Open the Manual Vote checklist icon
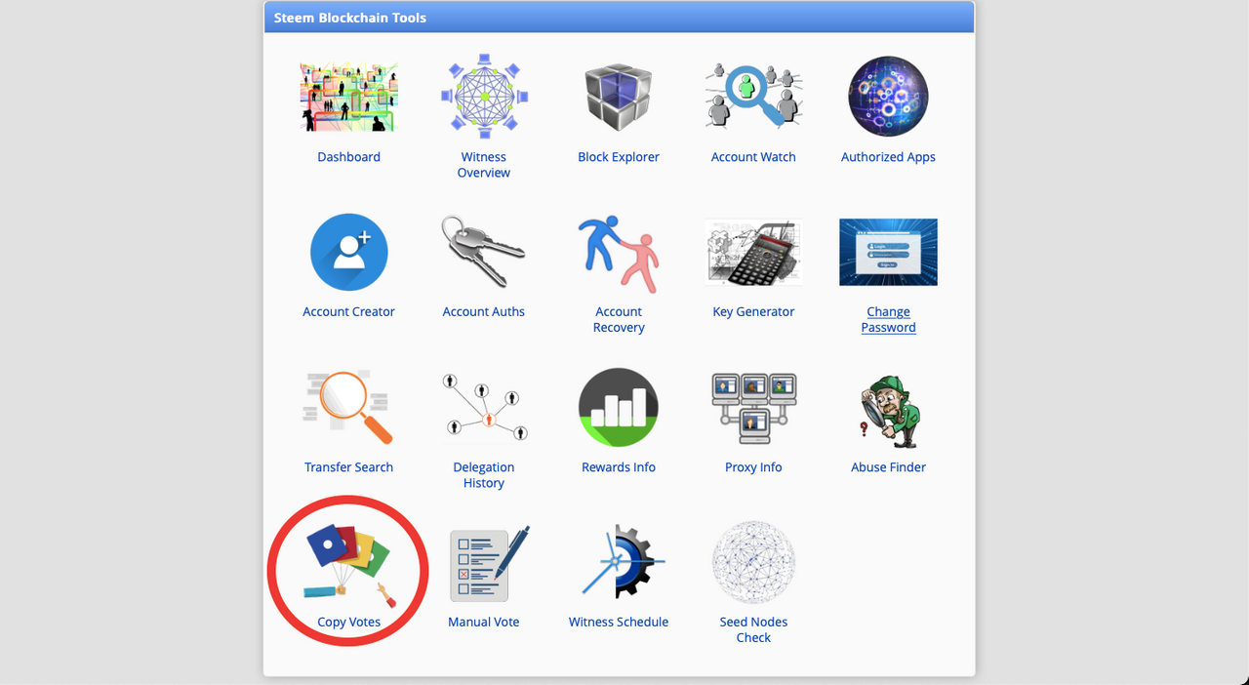This screenshot has width=1249, height=685. [x=489, y=563]
